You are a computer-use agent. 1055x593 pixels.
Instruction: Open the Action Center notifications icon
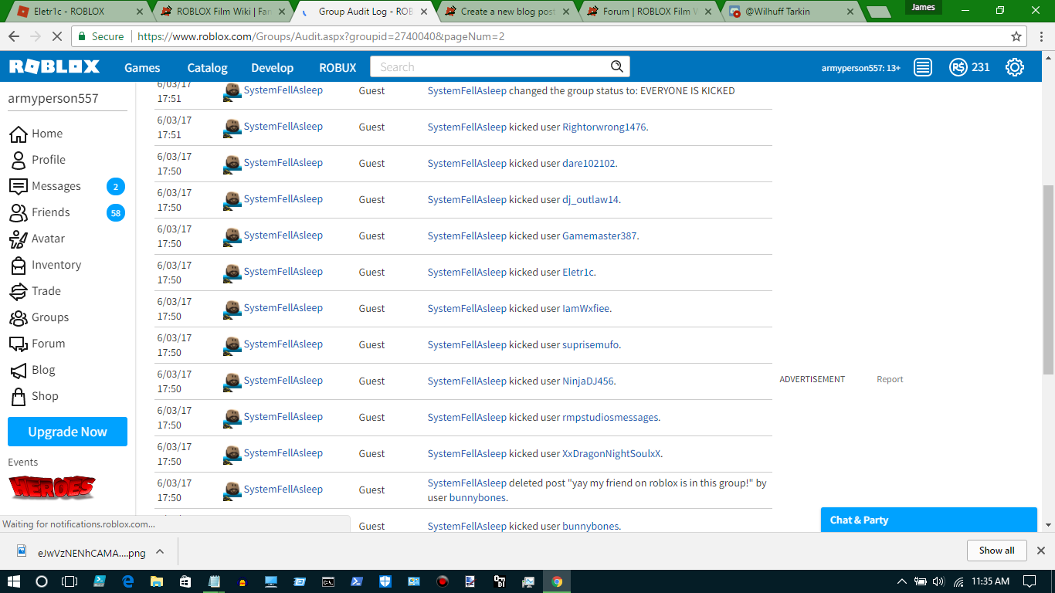click(x=1030, y=581)
